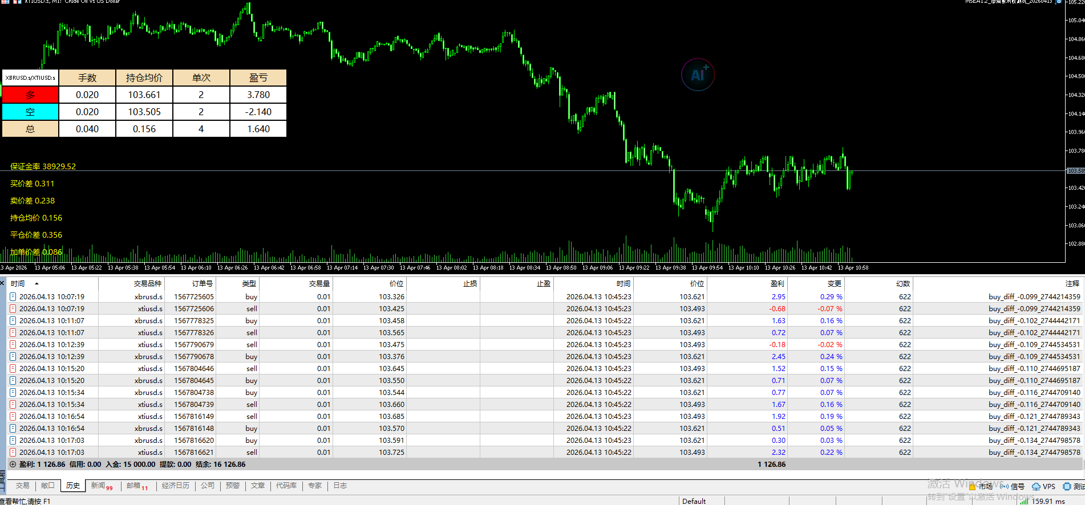
Task: Expand the 盈利 summary row plus icon
Action: (x=13, y=465)
